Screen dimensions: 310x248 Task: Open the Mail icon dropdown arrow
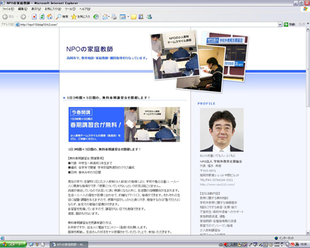(109, 17)
